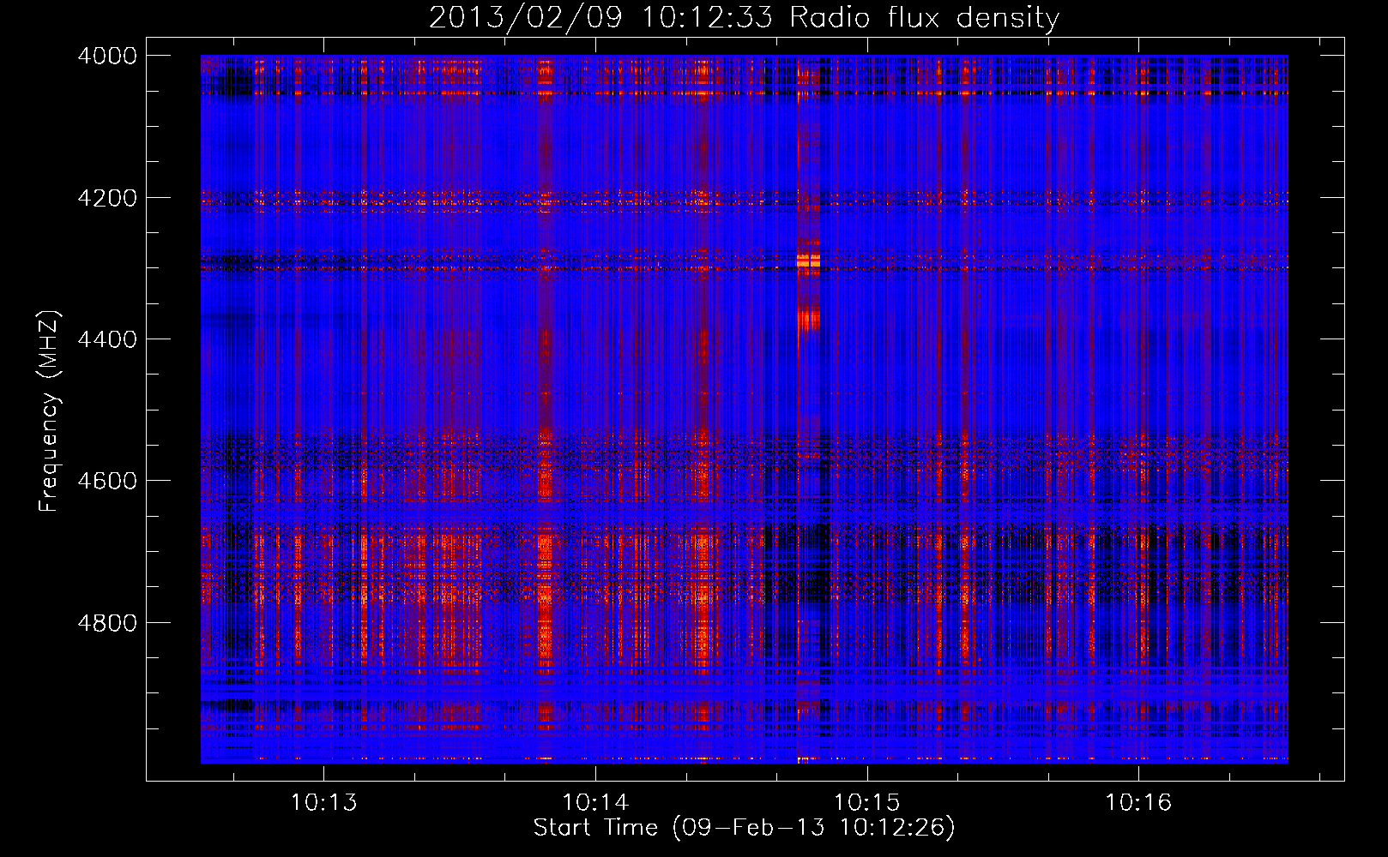Click the 4200 frequency axis label
This screenshot has height=857, width=1388.
click(107, 198)
